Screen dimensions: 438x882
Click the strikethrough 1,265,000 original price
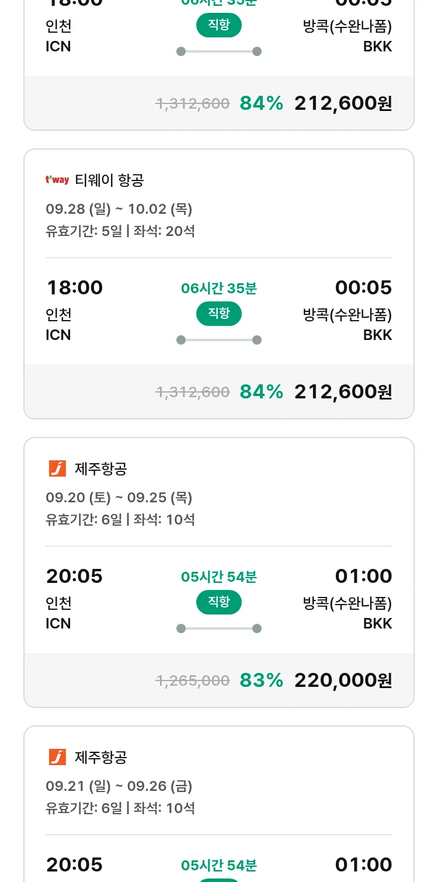click(192, 680)
